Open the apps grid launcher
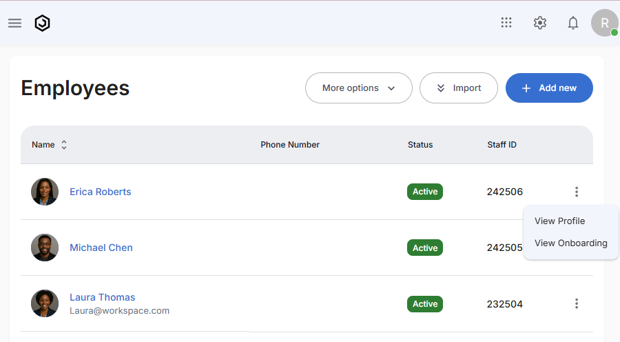 pyautogui.click(x=506, y=23)
